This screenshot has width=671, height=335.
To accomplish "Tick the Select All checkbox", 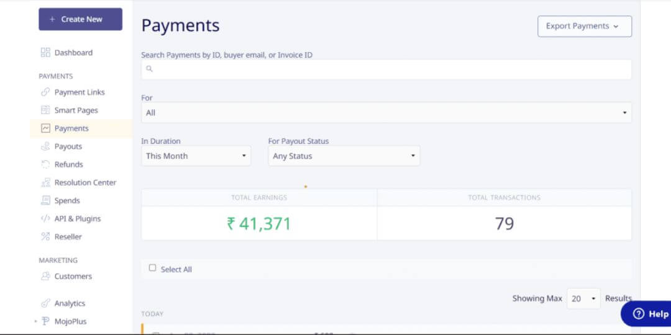I will [153, 268].
